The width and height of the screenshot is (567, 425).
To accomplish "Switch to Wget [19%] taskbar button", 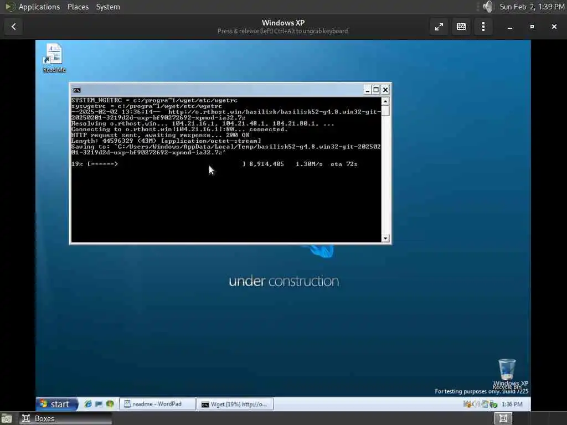I will [x=235, y=404].
